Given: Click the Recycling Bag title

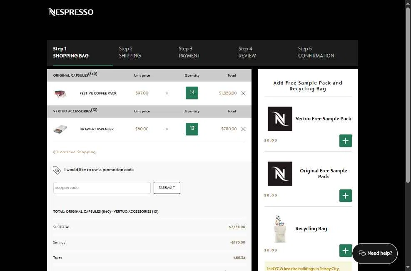Looking at the screenshot, I should 311,229.
